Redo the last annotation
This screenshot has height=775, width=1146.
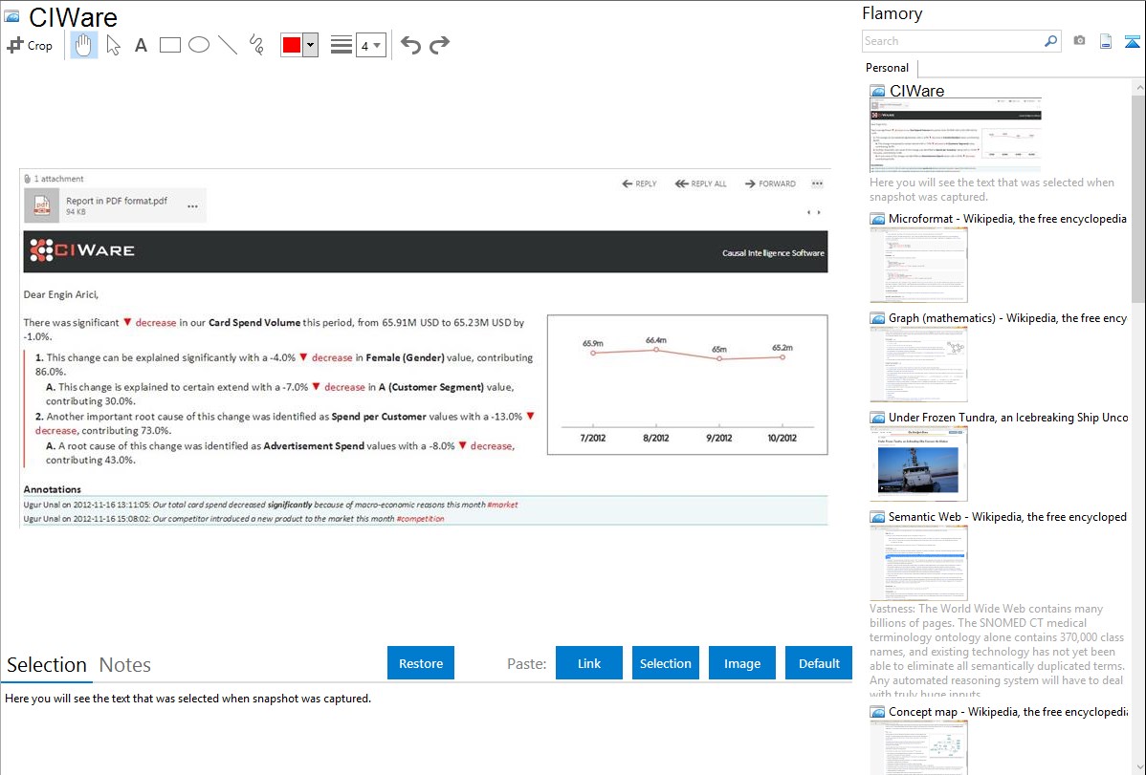tap(439, 45)
